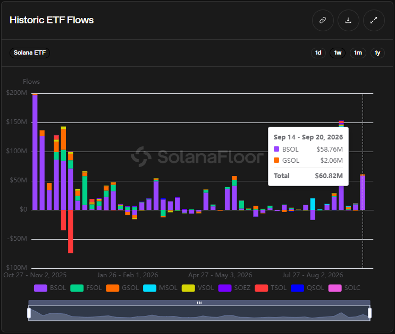Click the range slider top grip bar

click(x=199, y=303)
